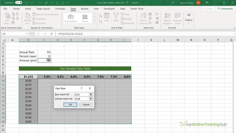The image size is (236, 133).
Task: Open Ribbon Display Options icon
Action: pyautogui.click(x=207, y=3)
